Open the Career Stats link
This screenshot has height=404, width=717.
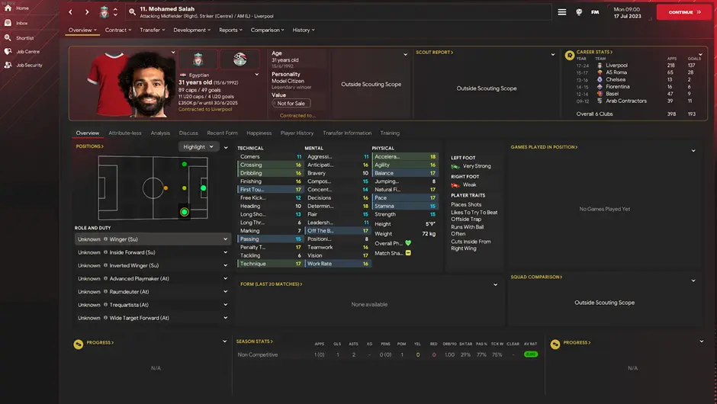pos(594,52)
